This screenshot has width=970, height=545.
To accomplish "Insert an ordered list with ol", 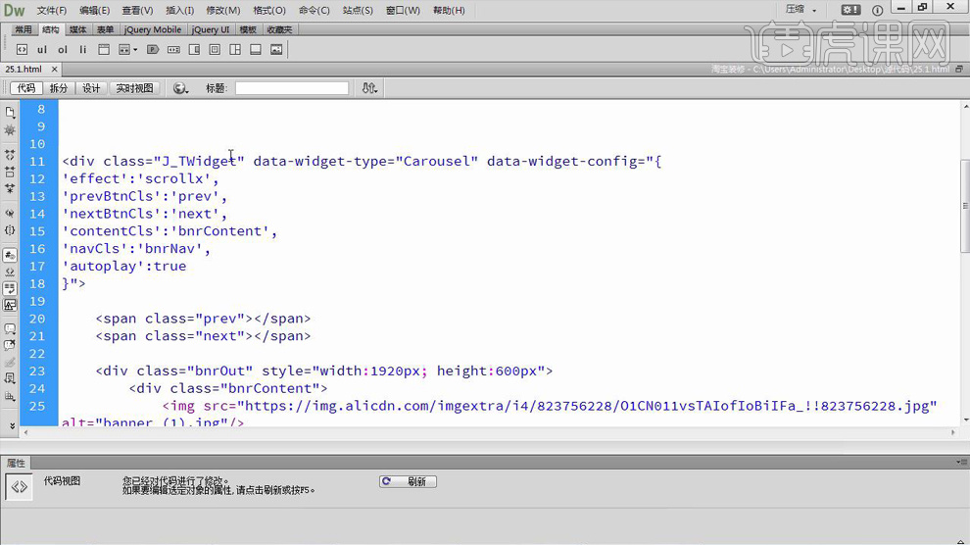I will pos(63,49).
